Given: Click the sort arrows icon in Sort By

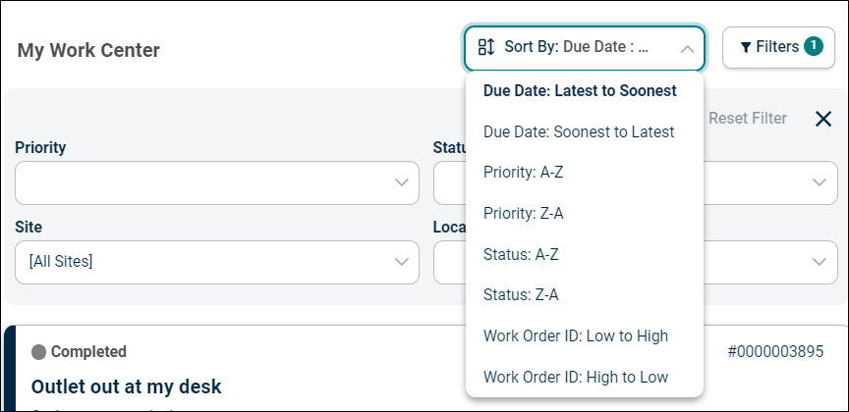Looking at the screenshot, I should pos(485,47).
